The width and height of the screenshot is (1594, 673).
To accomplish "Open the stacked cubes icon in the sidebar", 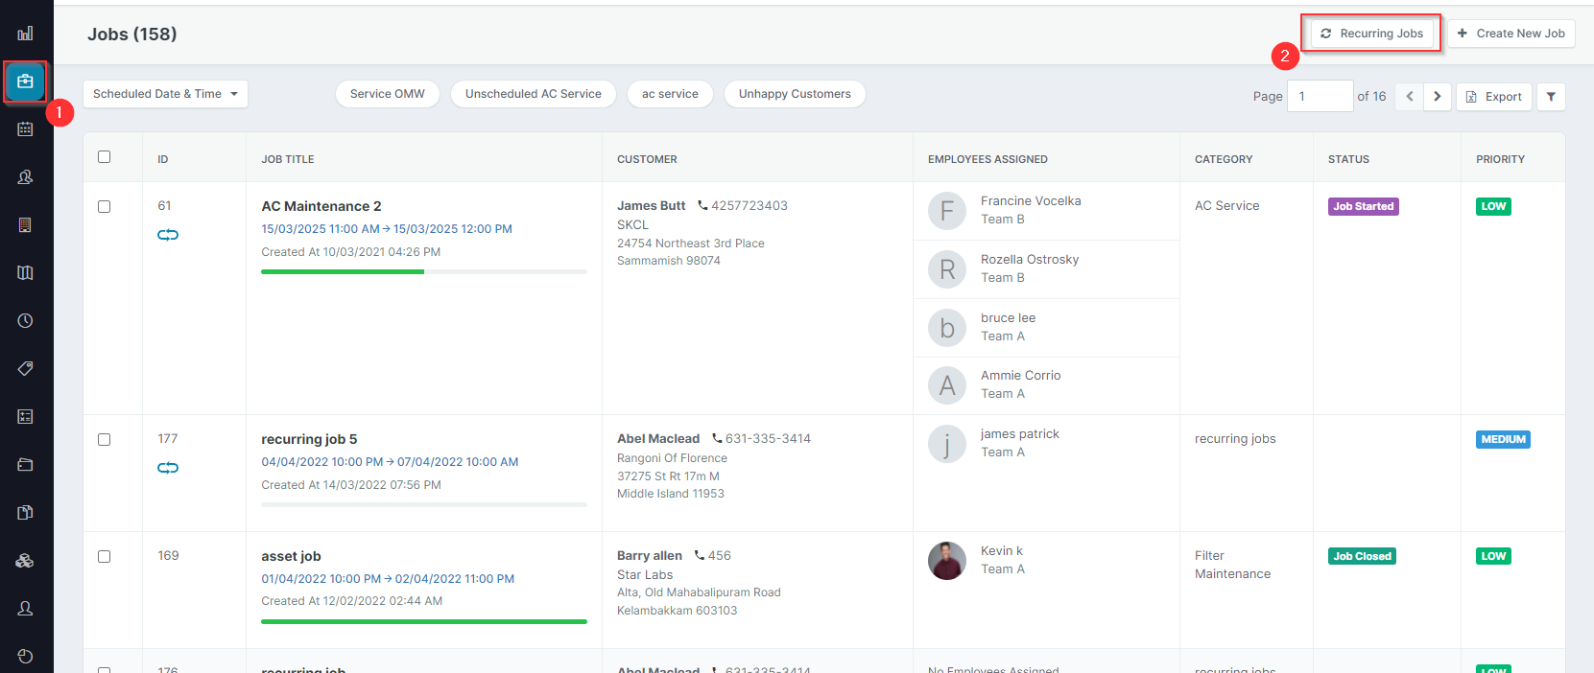I will 26,561.
